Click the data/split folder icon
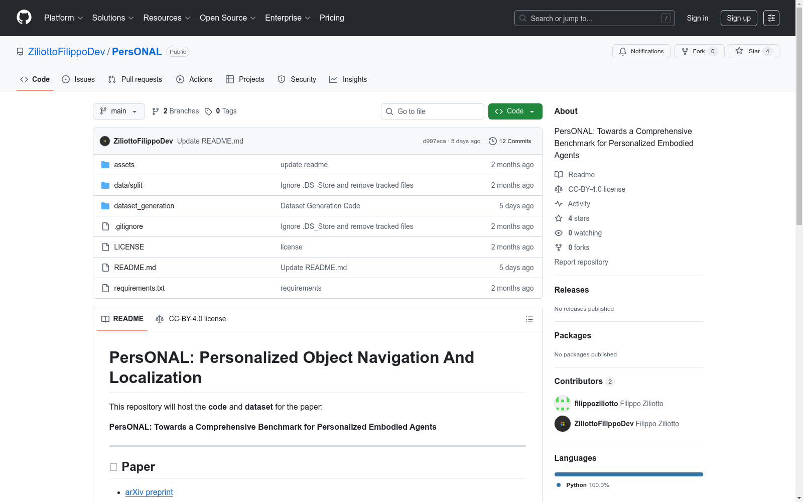Image resolution: width=803 pixels, height=502 pixels. coord(105,185)
